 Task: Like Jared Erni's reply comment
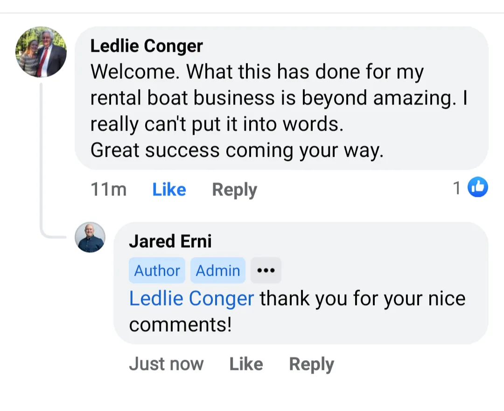(x=246, y=364)
